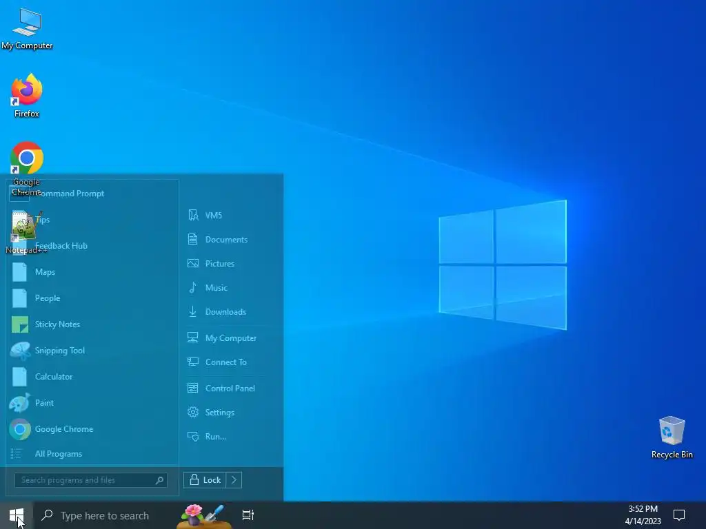Launch Maps from the Start menu
Image resolution: width=706 pixels, height=529 pixels.
click(x=92, y=271)
